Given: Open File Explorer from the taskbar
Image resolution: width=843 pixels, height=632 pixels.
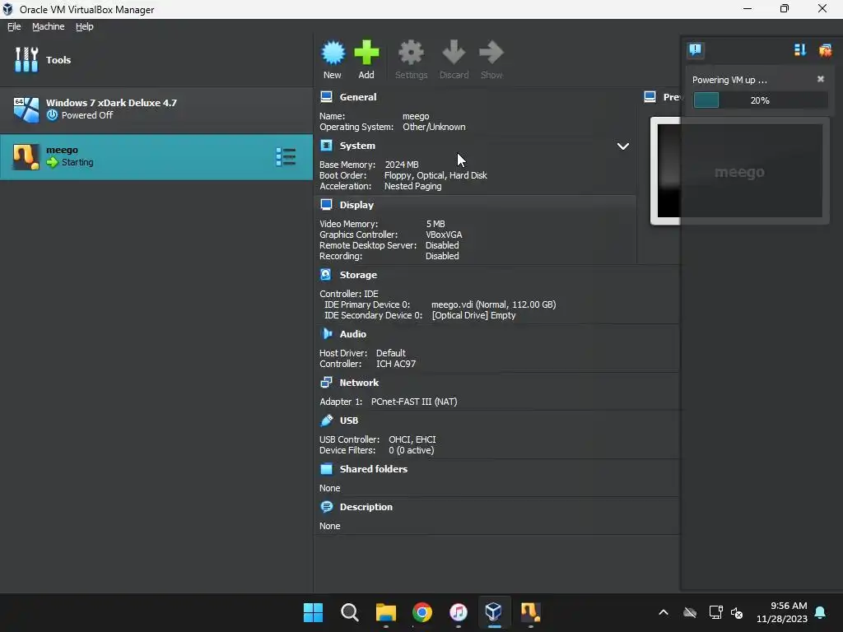Looking at the screenshot, I should click(386, 612).
